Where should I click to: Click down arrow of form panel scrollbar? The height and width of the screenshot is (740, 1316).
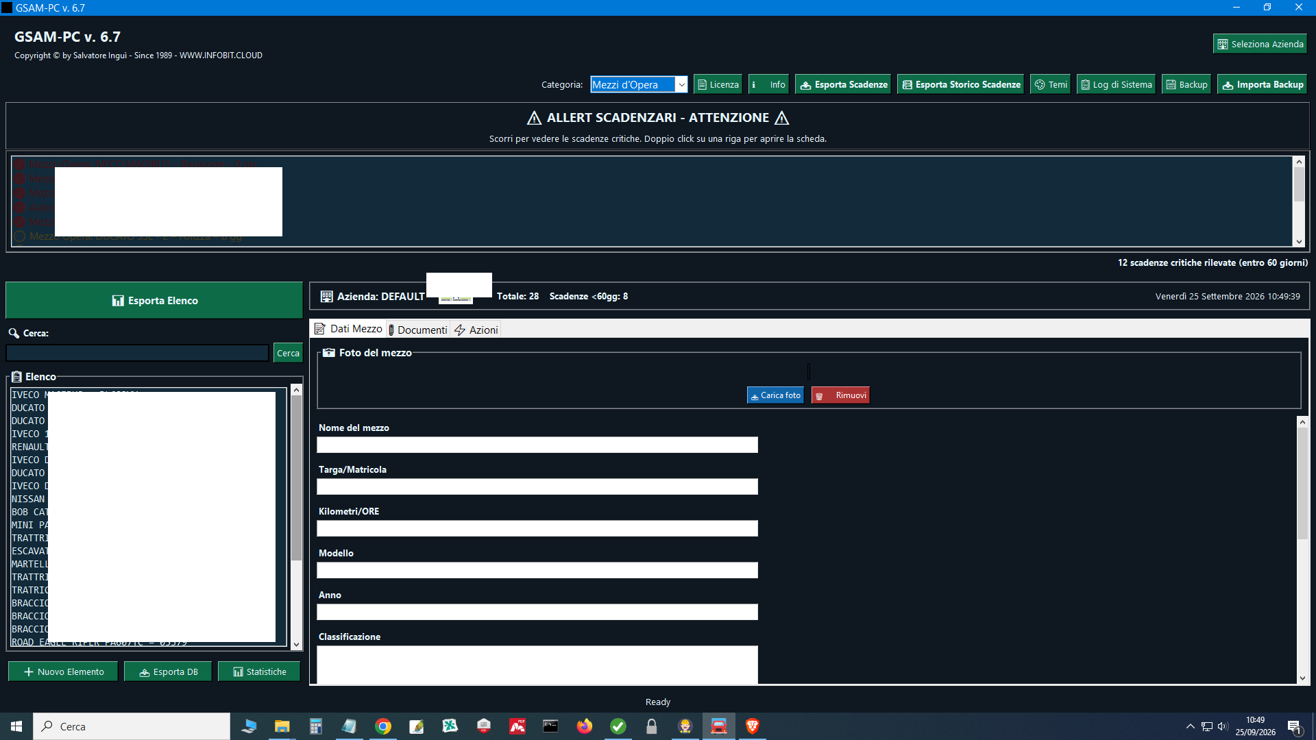coord(1302,678)
